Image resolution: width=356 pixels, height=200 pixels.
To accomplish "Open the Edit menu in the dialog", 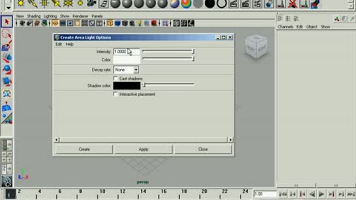I will 58,44.
